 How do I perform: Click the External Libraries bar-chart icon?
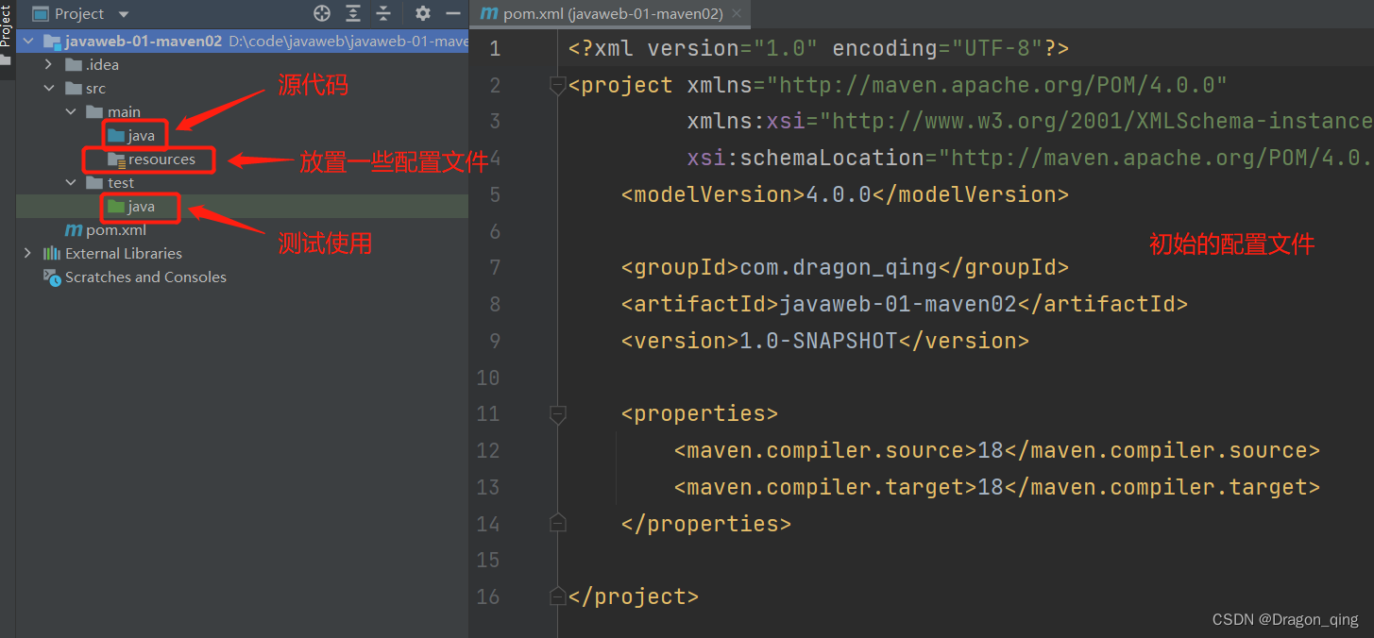[52, 253]
